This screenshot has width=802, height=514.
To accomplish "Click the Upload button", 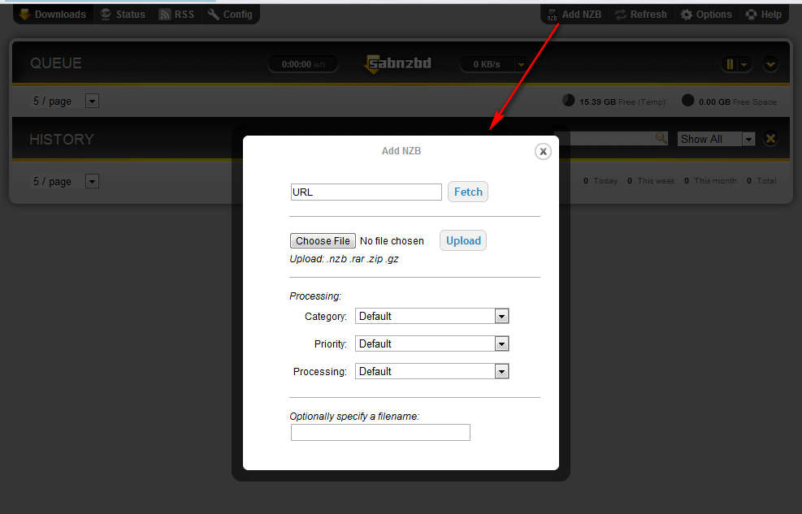I will (x=463, y=240).
